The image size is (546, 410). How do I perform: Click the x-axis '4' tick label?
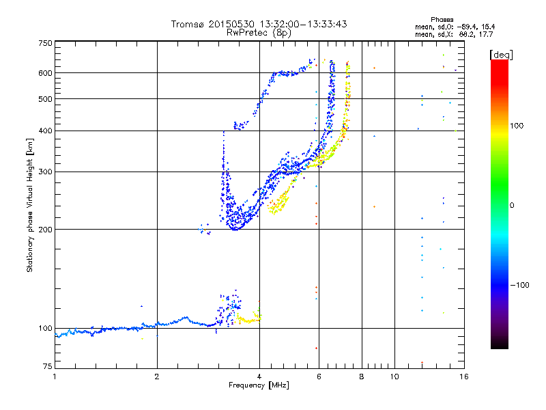point(259,377)
